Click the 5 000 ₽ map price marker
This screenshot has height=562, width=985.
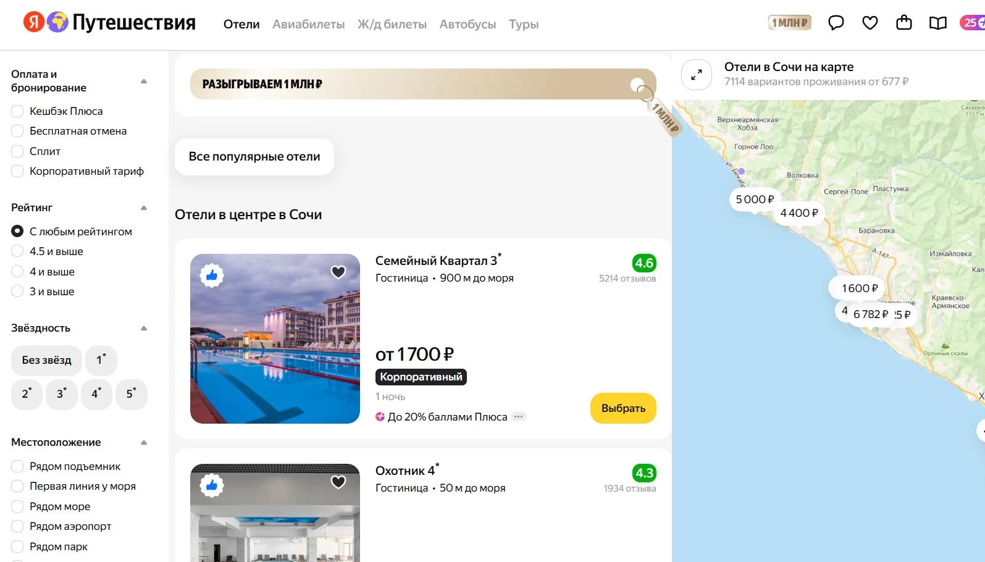tap(754, 199)
